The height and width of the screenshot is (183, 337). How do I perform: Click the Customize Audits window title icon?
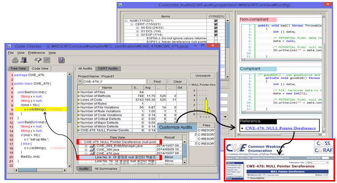120,5
